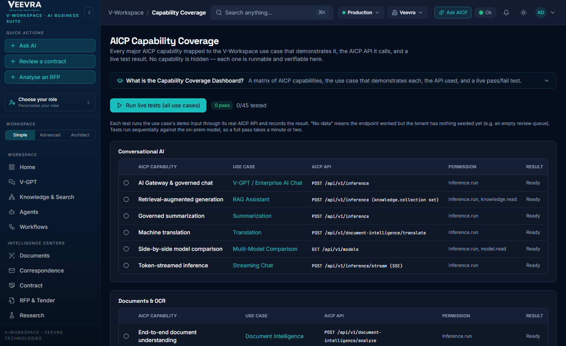Click the sparkle icon in Ask AICP
The image size is (566, 346).
coord(441,13)
